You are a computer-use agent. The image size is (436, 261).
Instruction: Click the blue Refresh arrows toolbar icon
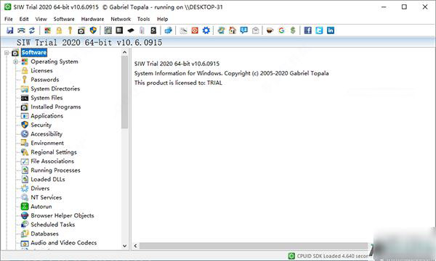(x=32, y=30)
